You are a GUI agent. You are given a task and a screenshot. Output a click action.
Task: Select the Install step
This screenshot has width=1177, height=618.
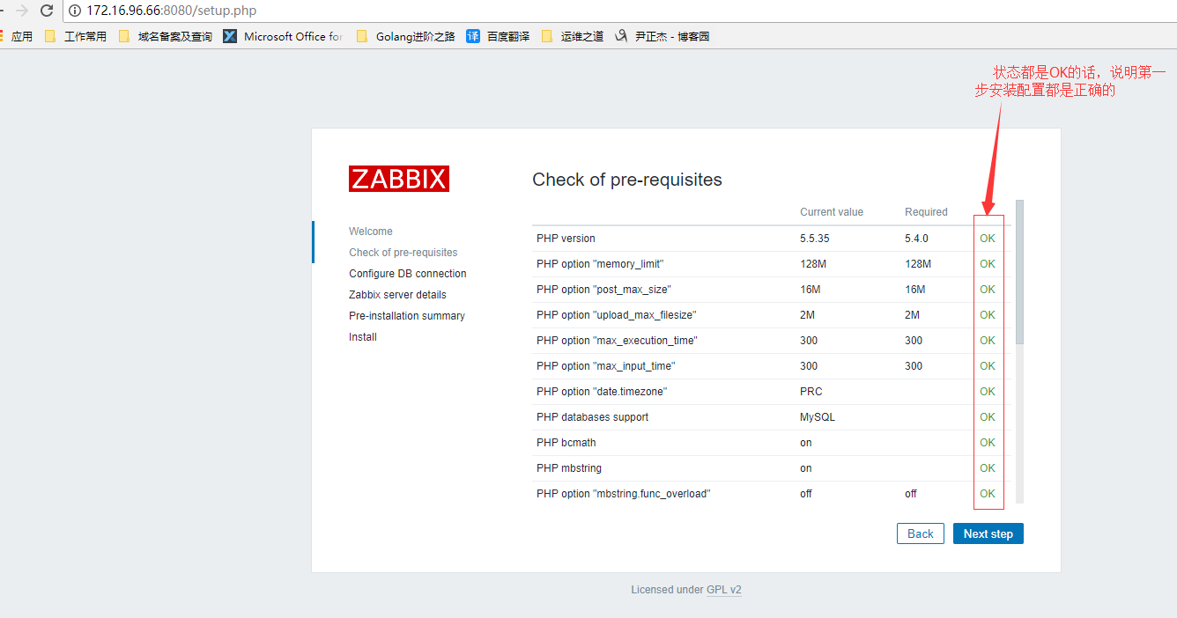[x=363, y=337]
